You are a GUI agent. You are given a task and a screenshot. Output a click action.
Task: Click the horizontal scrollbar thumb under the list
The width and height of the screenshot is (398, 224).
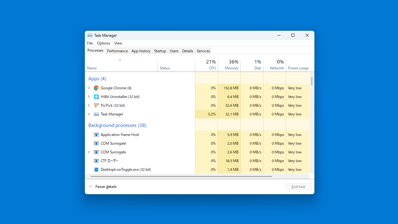(181, 176)
